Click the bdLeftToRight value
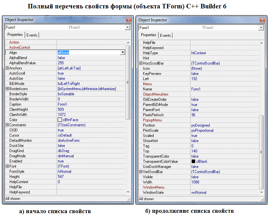Viewport: 270px width, 217px height. click(x=69, y=84)
